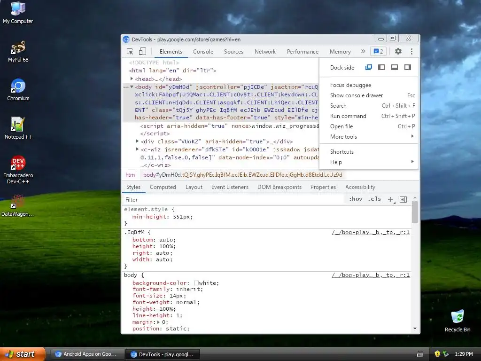Viewport: 481px width, 361px height.
Task: Toggle the device toolbar icon
Action: pyautogui.click(x=142, y=52)
